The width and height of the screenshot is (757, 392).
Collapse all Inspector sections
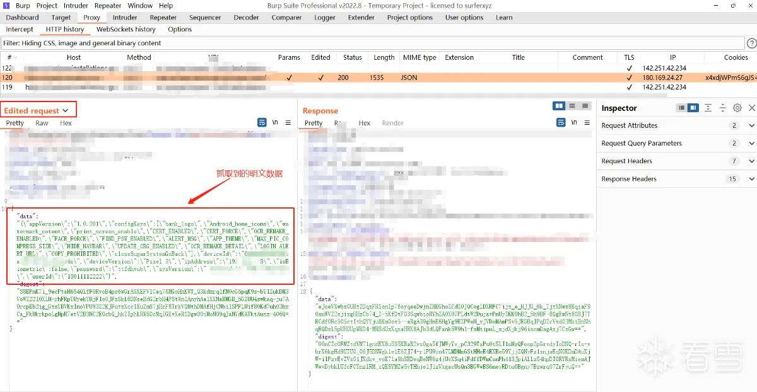(x=723, y=108)
